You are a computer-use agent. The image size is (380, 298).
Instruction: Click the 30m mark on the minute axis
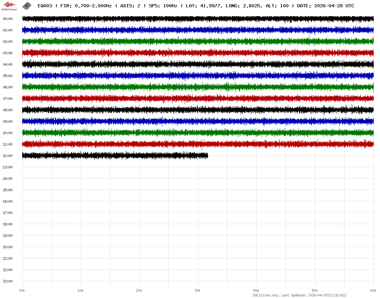(198, 290)
